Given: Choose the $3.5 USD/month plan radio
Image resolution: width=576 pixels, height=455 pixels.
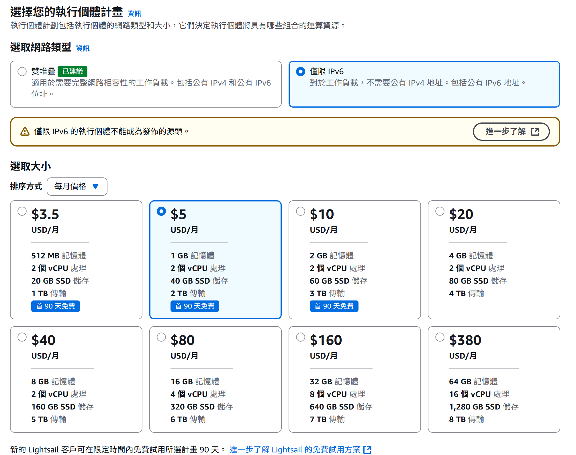Looking at the screenshot, I should 22,211.
